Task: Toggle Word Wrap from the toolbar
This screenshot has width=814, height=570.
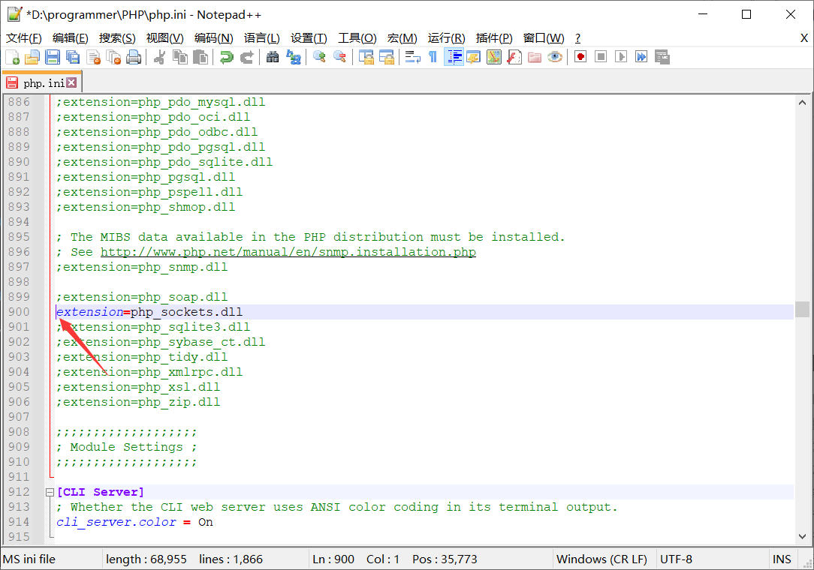Action: pos(412,57)
